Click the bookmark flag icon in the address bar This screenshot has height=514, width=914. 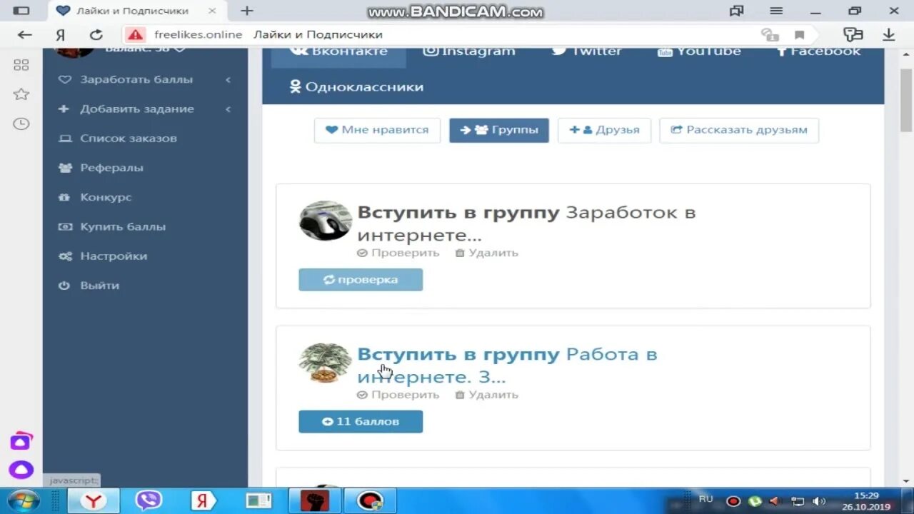click(x=799, y=35)
